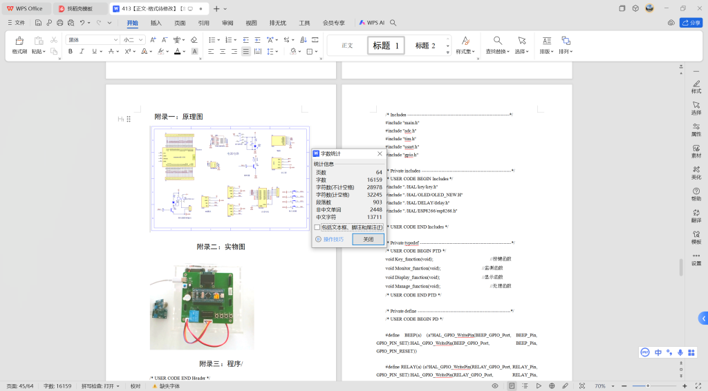Viewport: 708px width, 391px height.
Task: Apply the 标题 1 heading style
Action: point(386,45)
